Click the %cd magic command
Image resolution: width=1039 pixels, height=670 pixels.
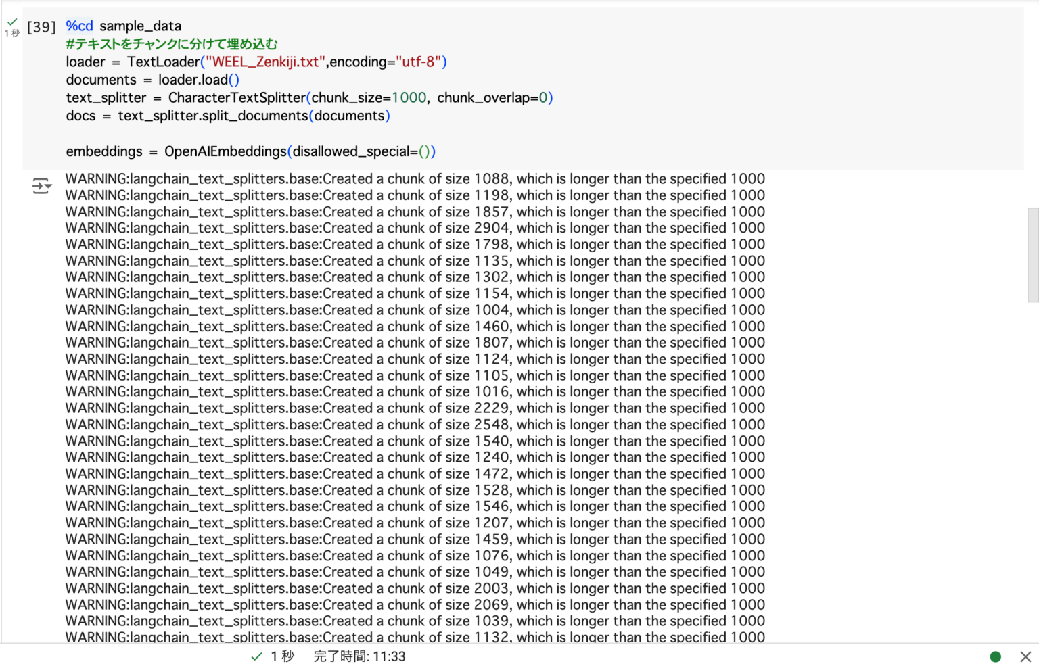[x=79, y=26]
